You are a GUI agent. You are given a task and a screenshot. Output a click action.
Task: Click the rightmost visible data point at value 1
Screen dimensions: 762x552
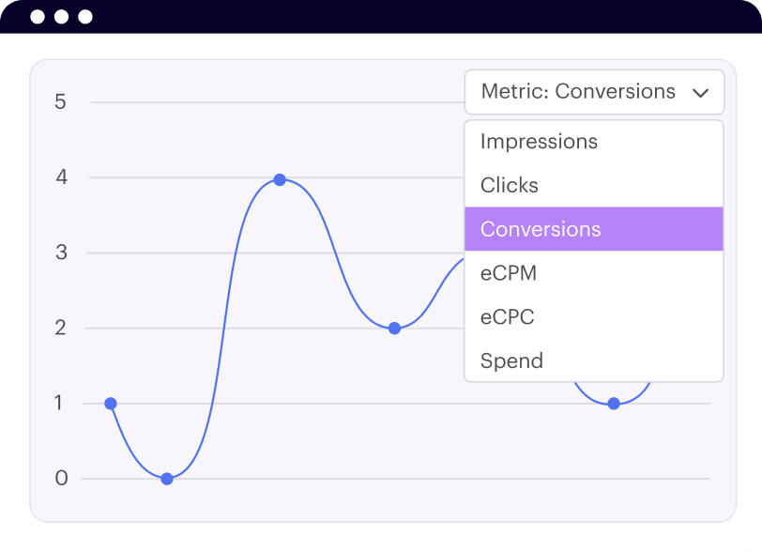(614, 404)
